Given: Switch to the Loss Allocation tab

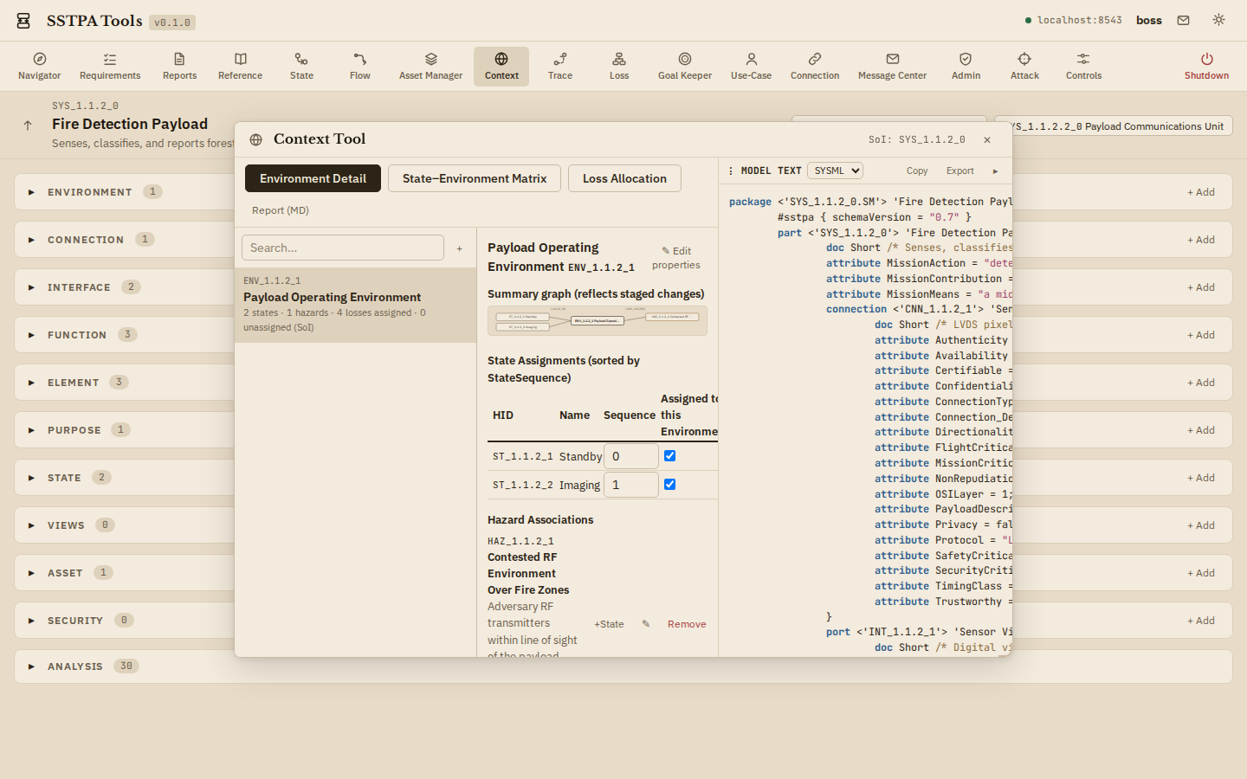Looking at the screenshot, I should pos(624,178).
